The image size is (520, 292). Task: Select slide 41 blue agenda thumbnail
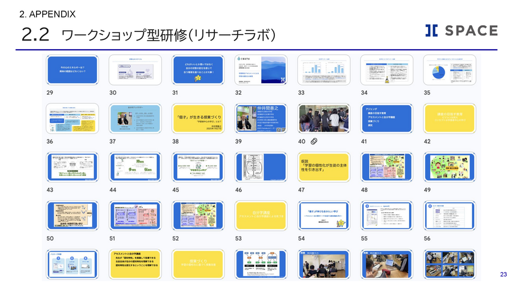click(x=387, y=119)
